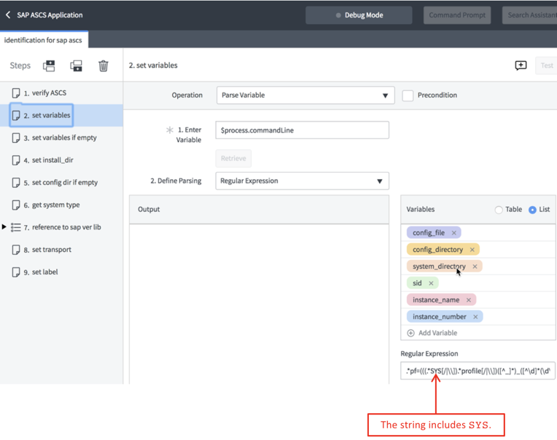Click the SAP ASCS Application title
Viewport: 557px width, 440px height.
point(50,15)
